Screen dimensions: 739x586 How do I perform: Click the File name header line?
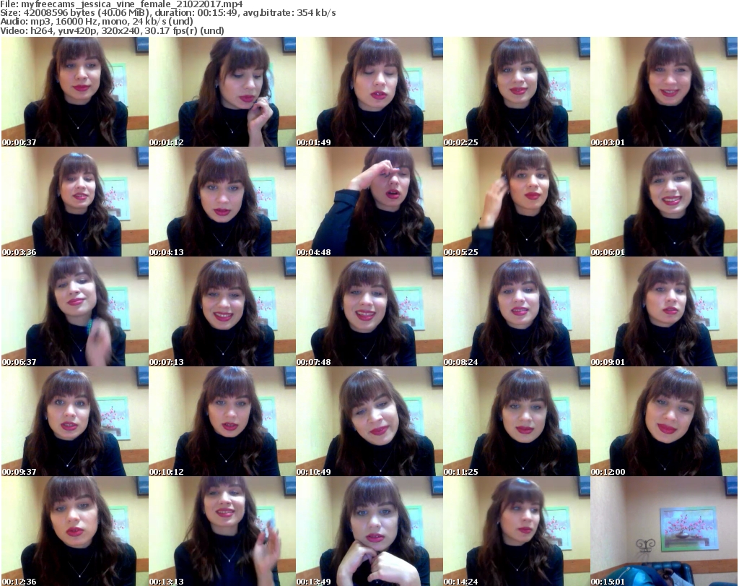pos(121,4)
